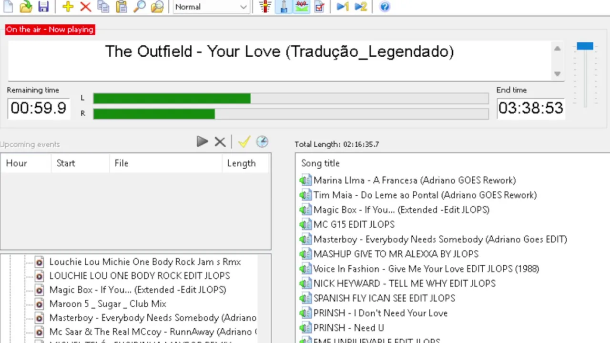The image size is (610, 343).
Task: Click audio icon beside Marina LIma track
Action: coord(305,181)
